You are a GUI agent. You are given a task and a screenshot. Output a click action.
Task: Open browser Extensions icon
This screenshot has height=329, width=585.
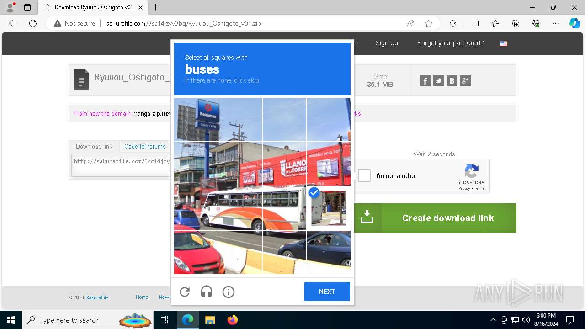coord(453,23)
